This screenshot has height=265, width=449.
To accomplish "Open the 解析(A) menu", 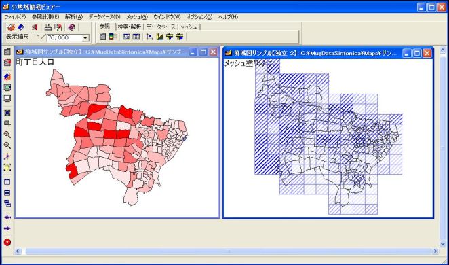I will [74, 16].
